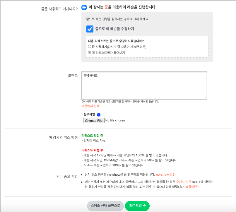This screenshot has width=236, height=212.
Task: Click the textarea resize handle corner
Action: coord(206,98)
